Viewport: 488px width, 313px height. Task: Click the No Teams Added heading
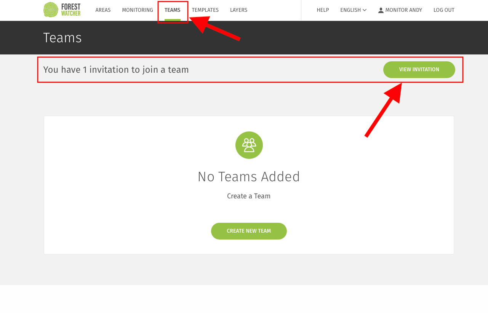coord(249,177)
